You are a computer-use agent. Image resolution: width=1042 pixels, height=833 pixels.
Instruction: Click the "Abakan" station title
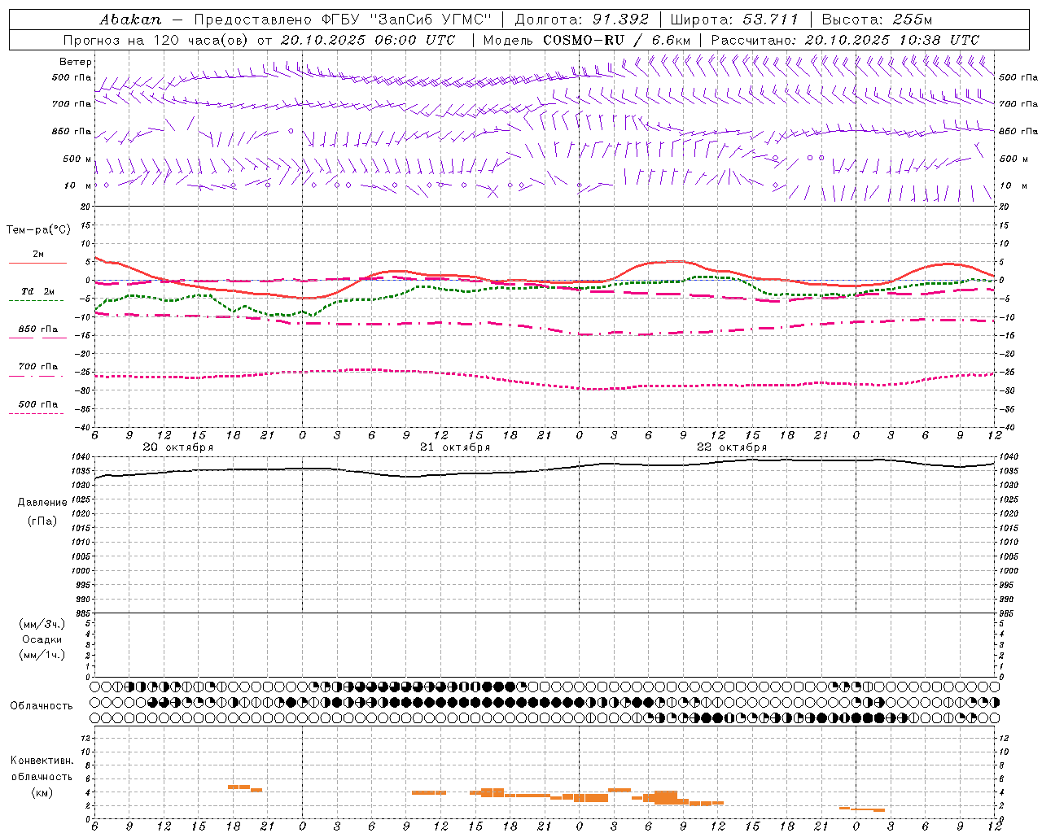pyautogui.click(x=130, y=20)
